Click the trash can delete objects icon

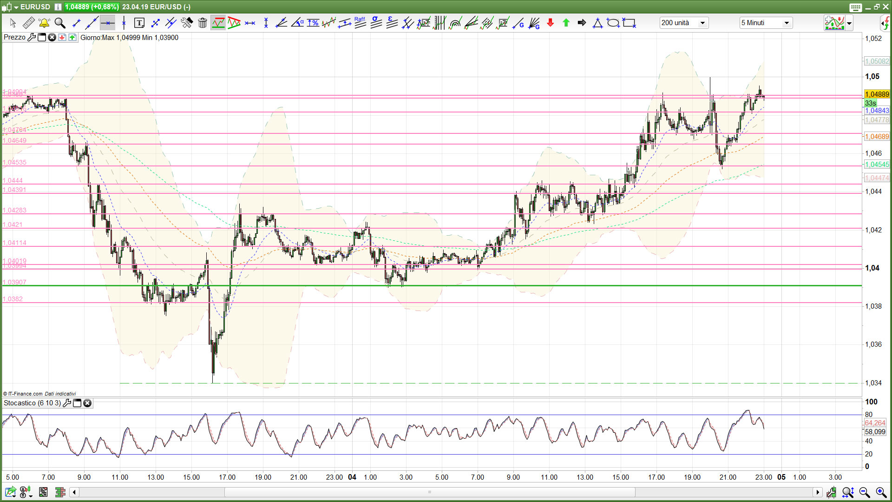tap(203, 23)
